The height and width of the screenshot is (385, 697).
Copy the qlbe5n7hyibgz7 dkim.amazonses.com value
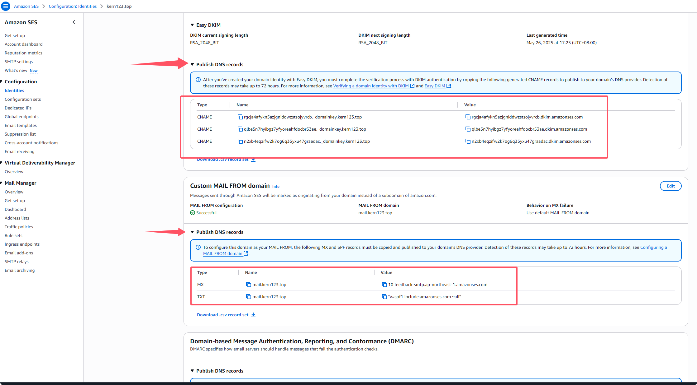(468, 129)
